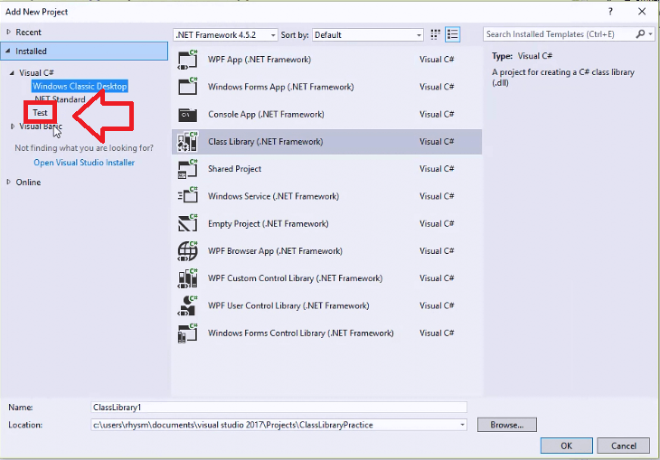Select Empty Project (.NET Framework) text
Viewport: 660px width, 460px height.
(x=269, y=224)
